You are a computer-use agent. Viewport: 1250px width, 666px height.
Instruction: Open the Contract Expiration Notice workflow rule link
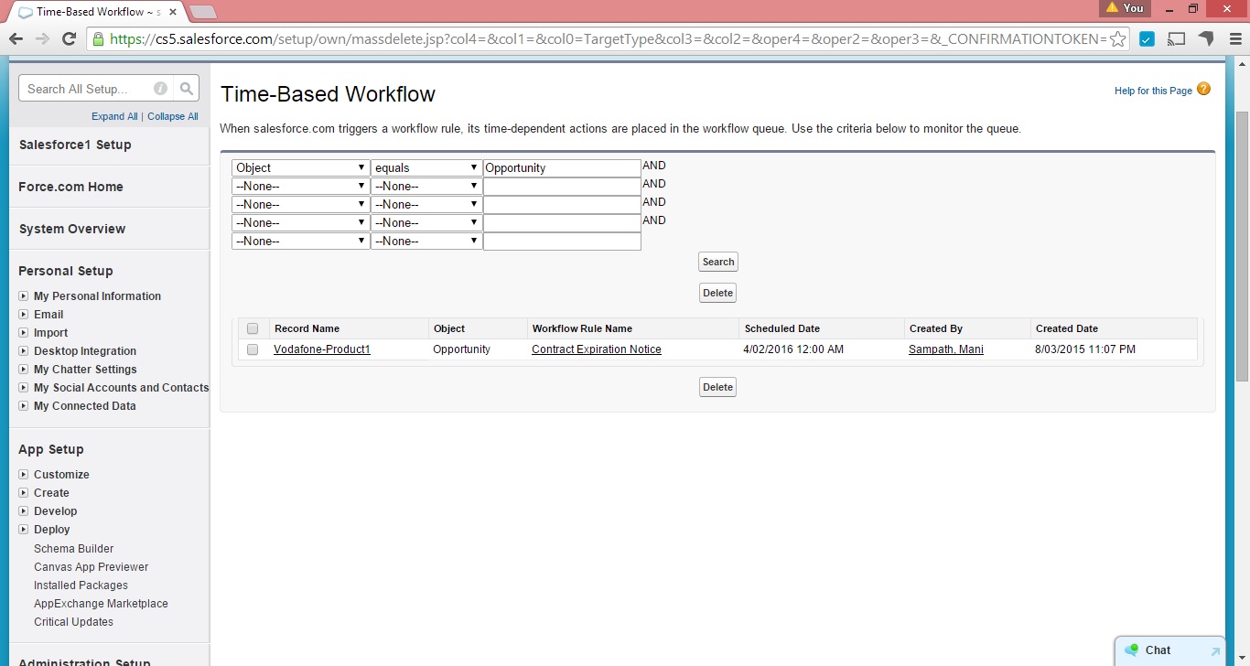click(x=596, y=349)
